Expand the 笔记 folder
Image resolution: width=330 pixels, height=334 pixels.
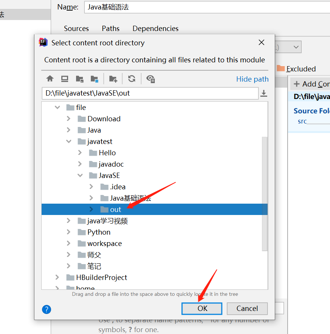tap(68, 266)
